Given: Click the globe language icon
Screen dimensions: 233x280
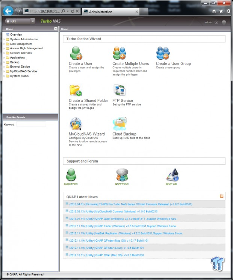Looking at the screenshot, I should coord(224,22).
